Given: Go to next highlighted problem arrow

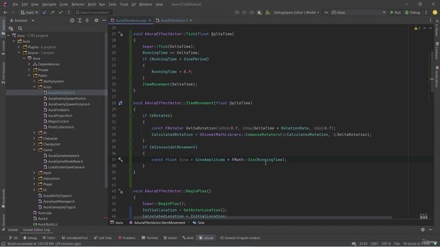Looking at the screenshot, I should point(430,28).
